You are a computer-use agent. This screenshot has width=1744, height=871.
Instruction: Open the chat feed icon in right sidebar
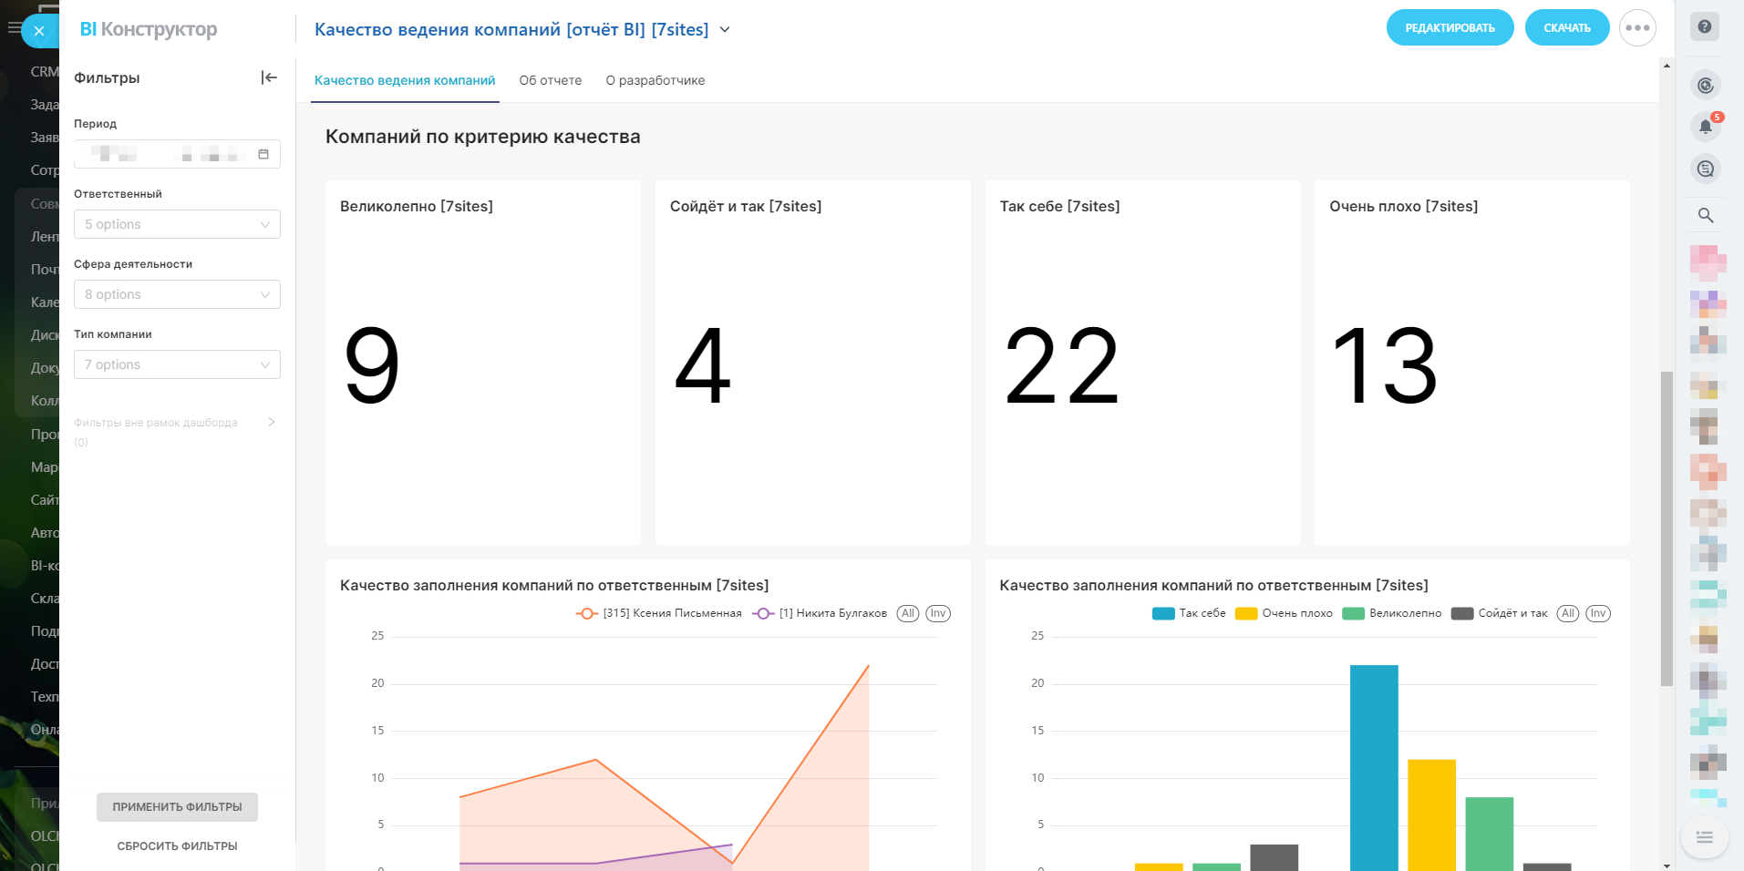click(1705, 169)
